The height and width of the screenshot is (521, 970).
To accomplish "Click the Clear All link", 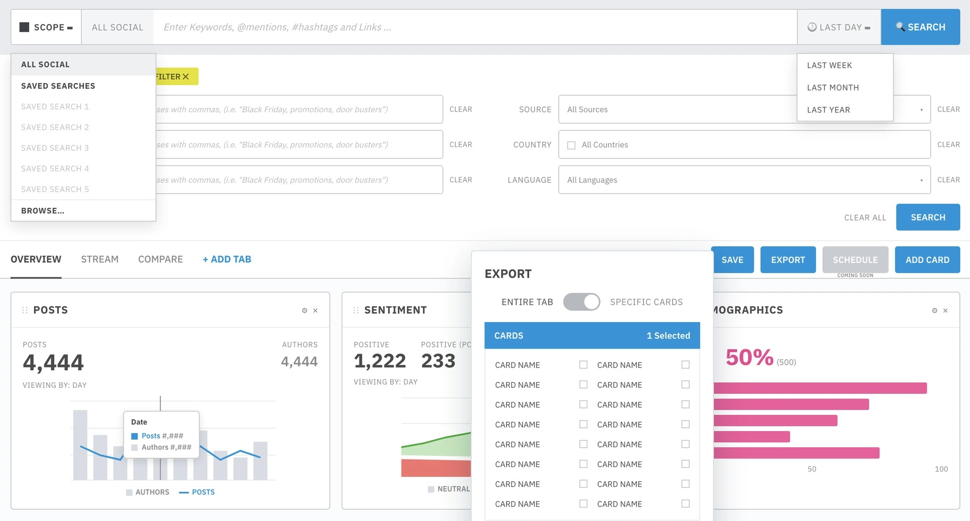I will click(x=865, y=218).
